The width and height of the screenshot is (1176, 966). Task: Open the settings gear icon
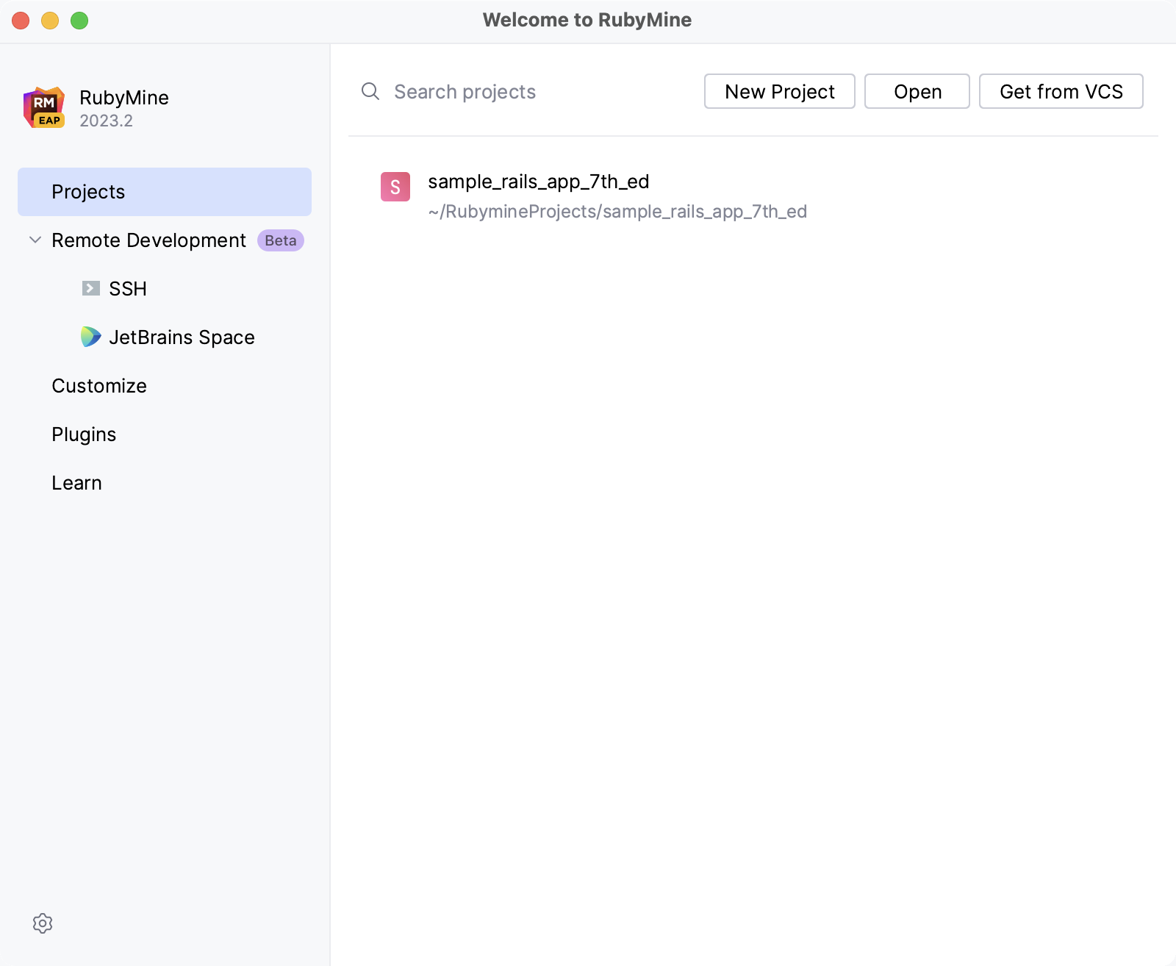[x=43, y=923]
